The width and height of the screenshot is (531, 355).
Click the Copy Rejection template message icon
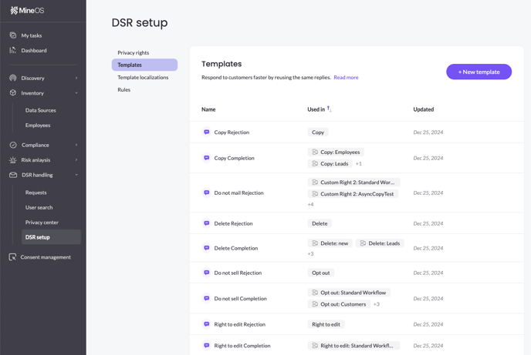pos(207,132)
